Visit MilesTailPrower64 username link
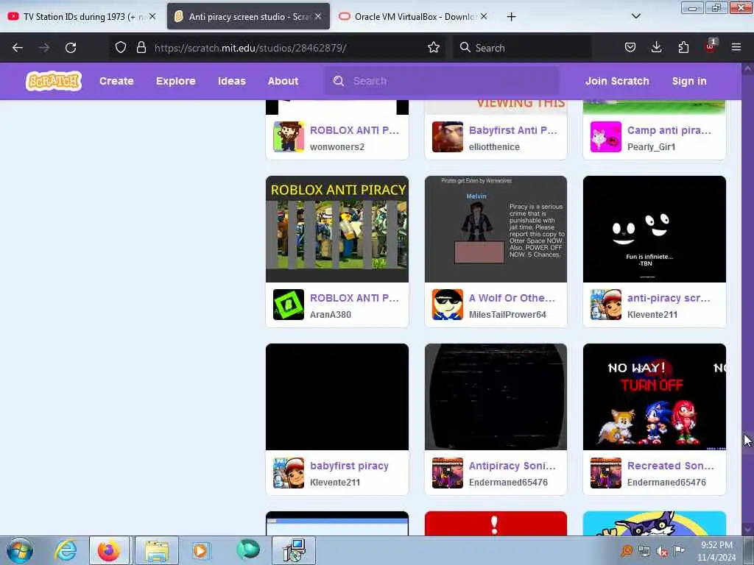Image resolution: width=754 pixels, height=565 pixels. (507, 315)
